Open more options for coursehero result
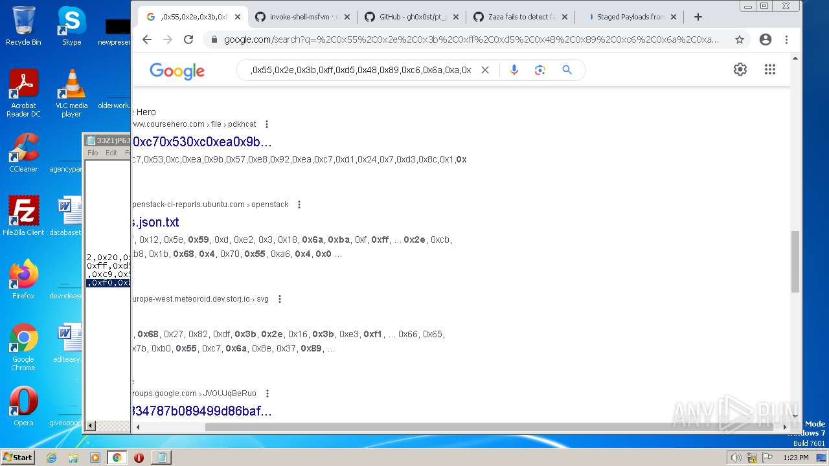The height and width of the screenshot is (466, 829). 266,124
